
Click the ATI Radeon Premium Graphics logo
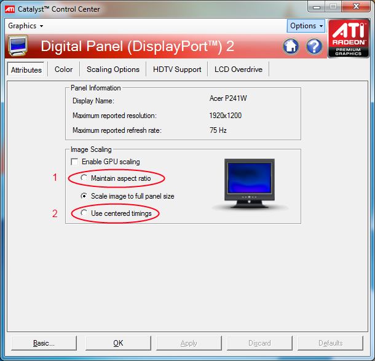(349, 38)
